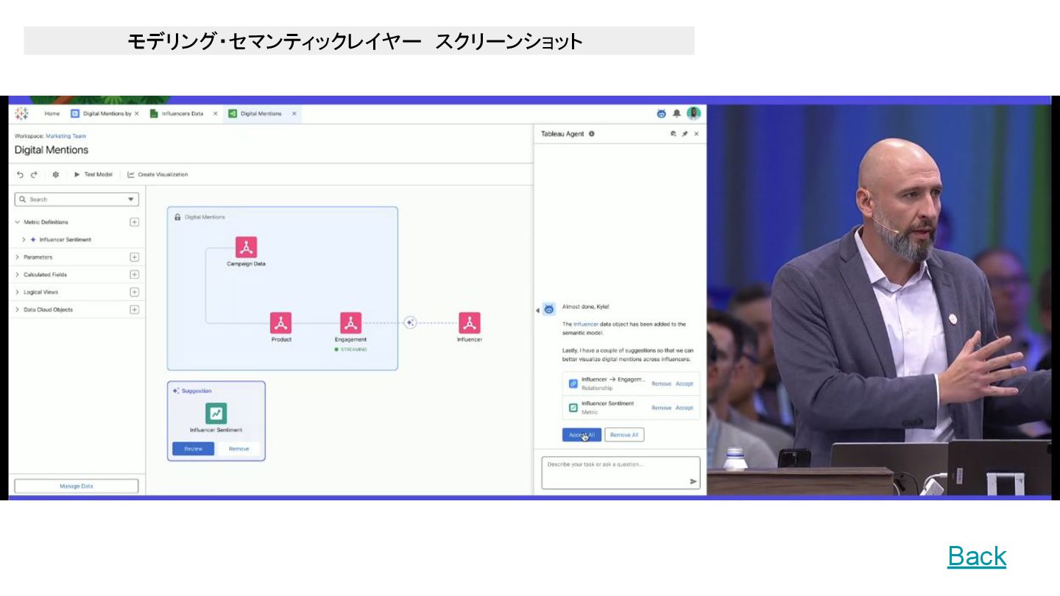Open the model settings gear
Viewport: 1060px width, 596px height.
pos(55,174)
